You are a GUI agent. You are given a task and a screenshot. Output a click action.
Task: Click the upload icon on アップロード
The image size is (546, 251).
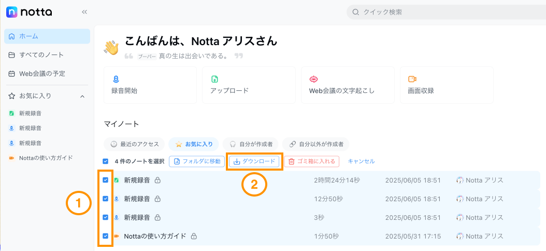(x=214, y=79)
